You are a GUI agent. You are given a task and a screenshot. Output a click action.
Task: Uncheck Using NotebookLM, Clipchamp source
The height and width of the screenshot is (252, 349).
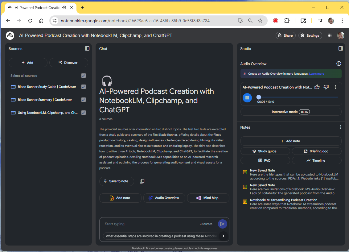point(84,112)
